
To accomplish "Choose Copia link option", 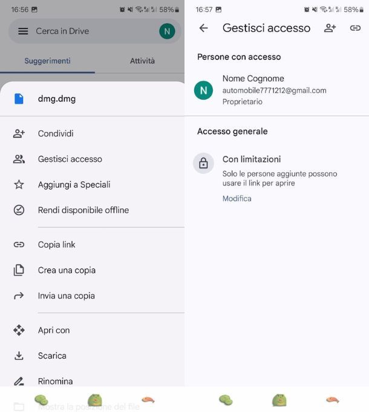I will coord(57,245).
